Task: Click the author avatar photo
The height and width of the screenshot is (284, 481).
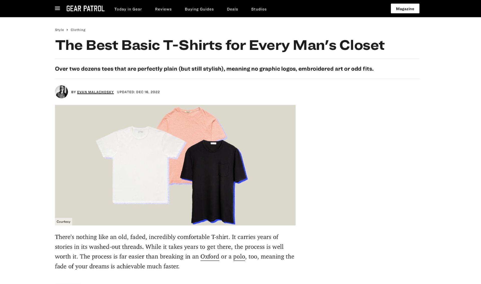Action: [x=61, y=92]
